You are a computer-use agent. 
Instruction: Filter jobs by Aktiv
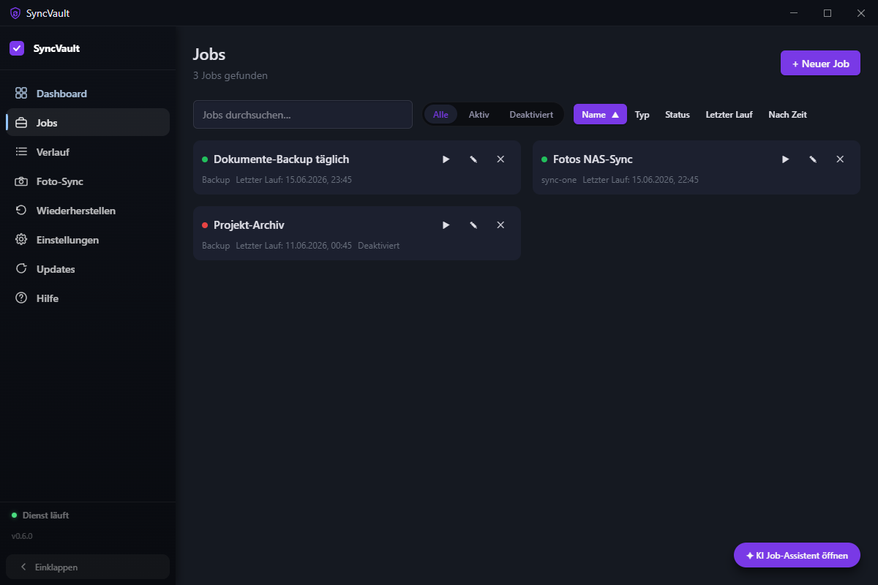coord(479,114)
